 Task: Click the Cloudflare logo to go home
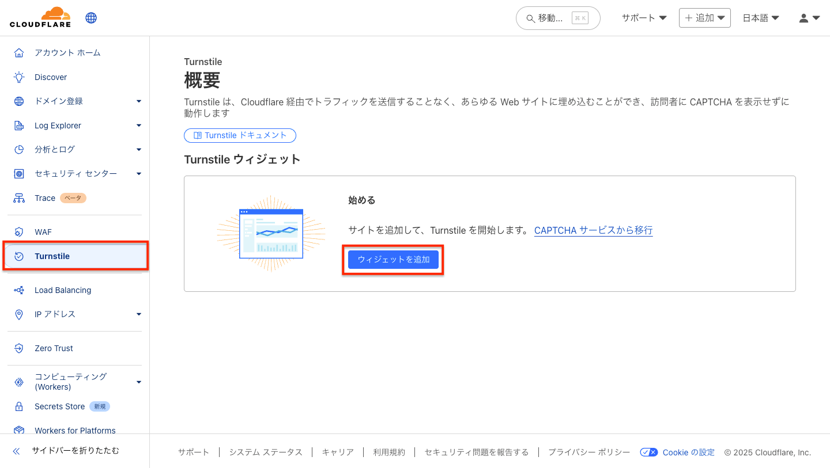pyautogui.click(x=39, y=17)
